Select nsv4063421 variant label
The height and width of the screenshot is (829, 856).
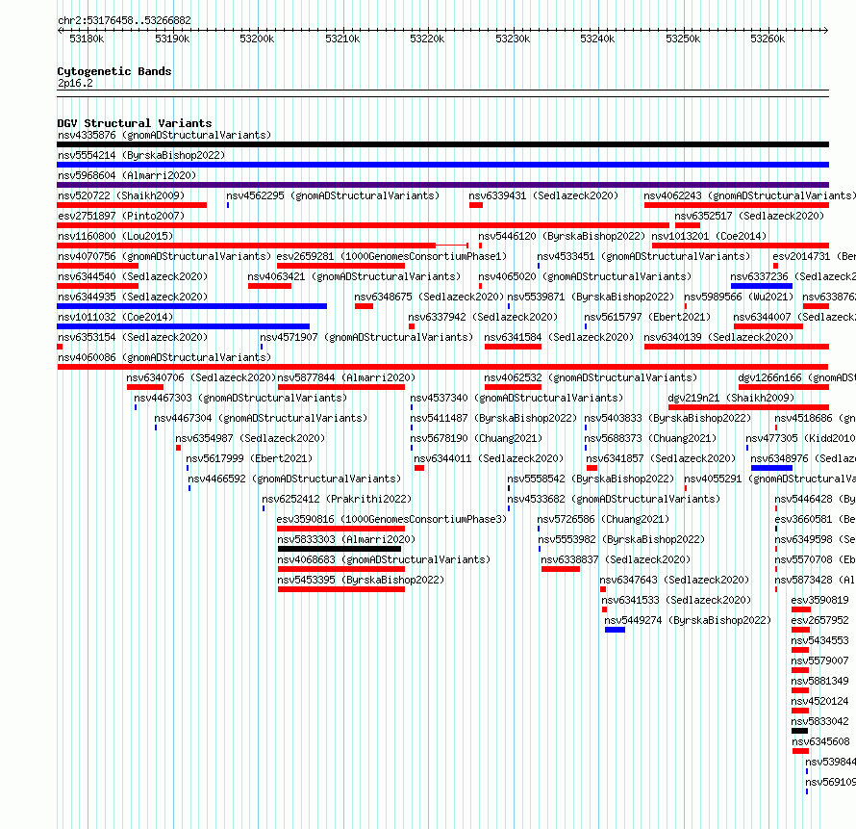354,276
